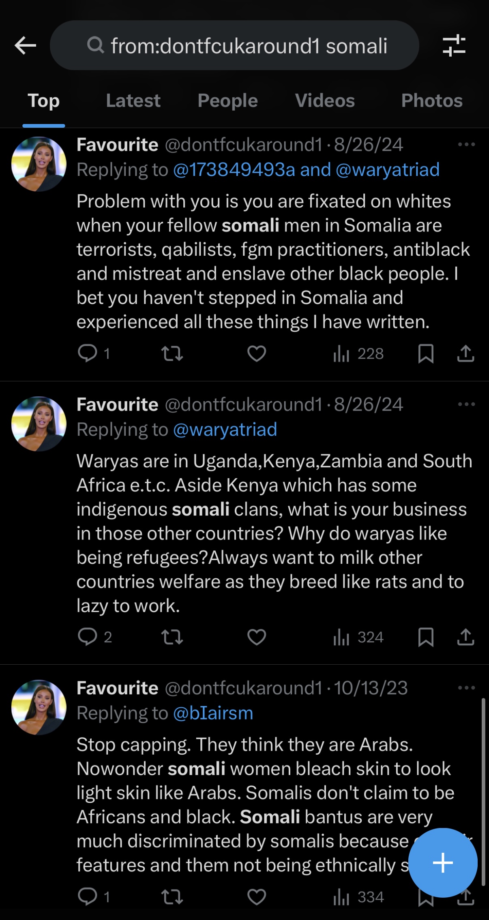This screenshot has width=489, height=920.
Task: Open the @waryatriad mention link in second tweet
Action: (x=225, y=429)
